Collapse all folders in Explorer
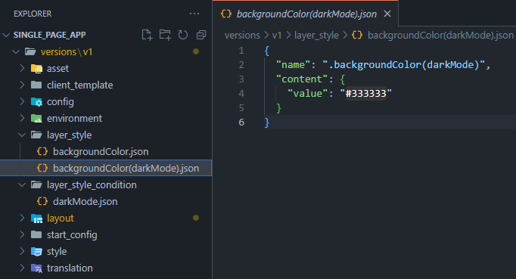This screenshot has width=516, height=279. [x=201, y=35]
